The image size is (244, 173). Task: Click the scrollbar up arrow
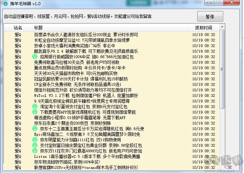pos(222,27)
